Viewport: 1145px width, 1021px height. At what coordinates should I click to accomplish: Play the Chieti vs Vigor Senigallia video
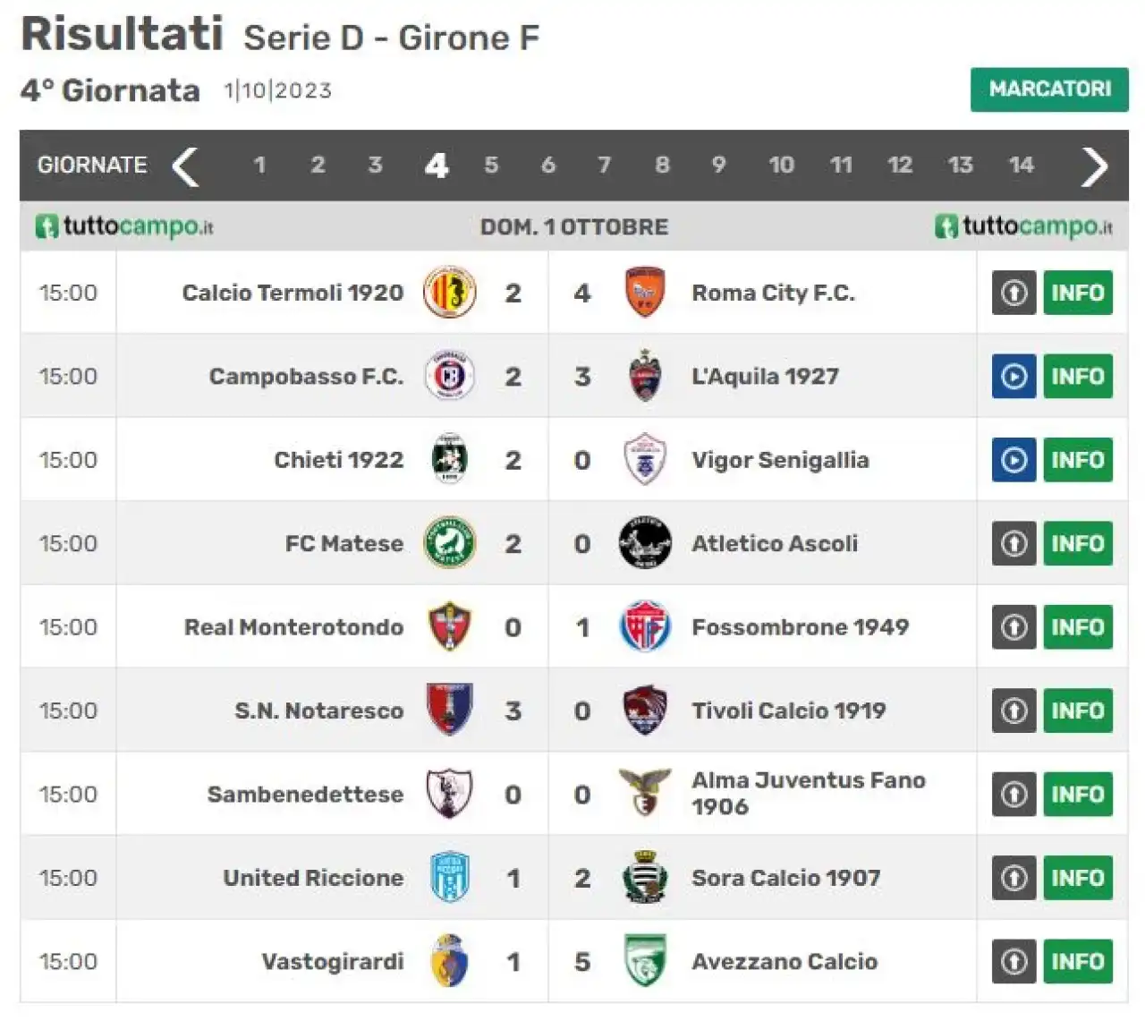point(1014,460)
